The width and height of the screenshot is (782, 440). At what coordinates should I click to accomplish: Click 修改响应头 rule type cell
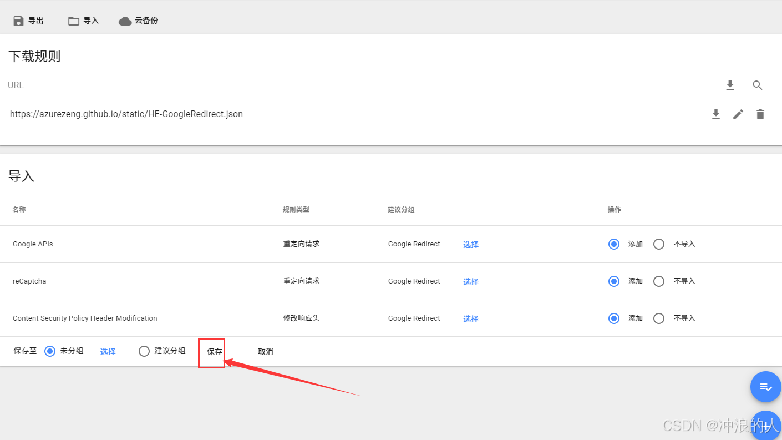tap(301, 318)
